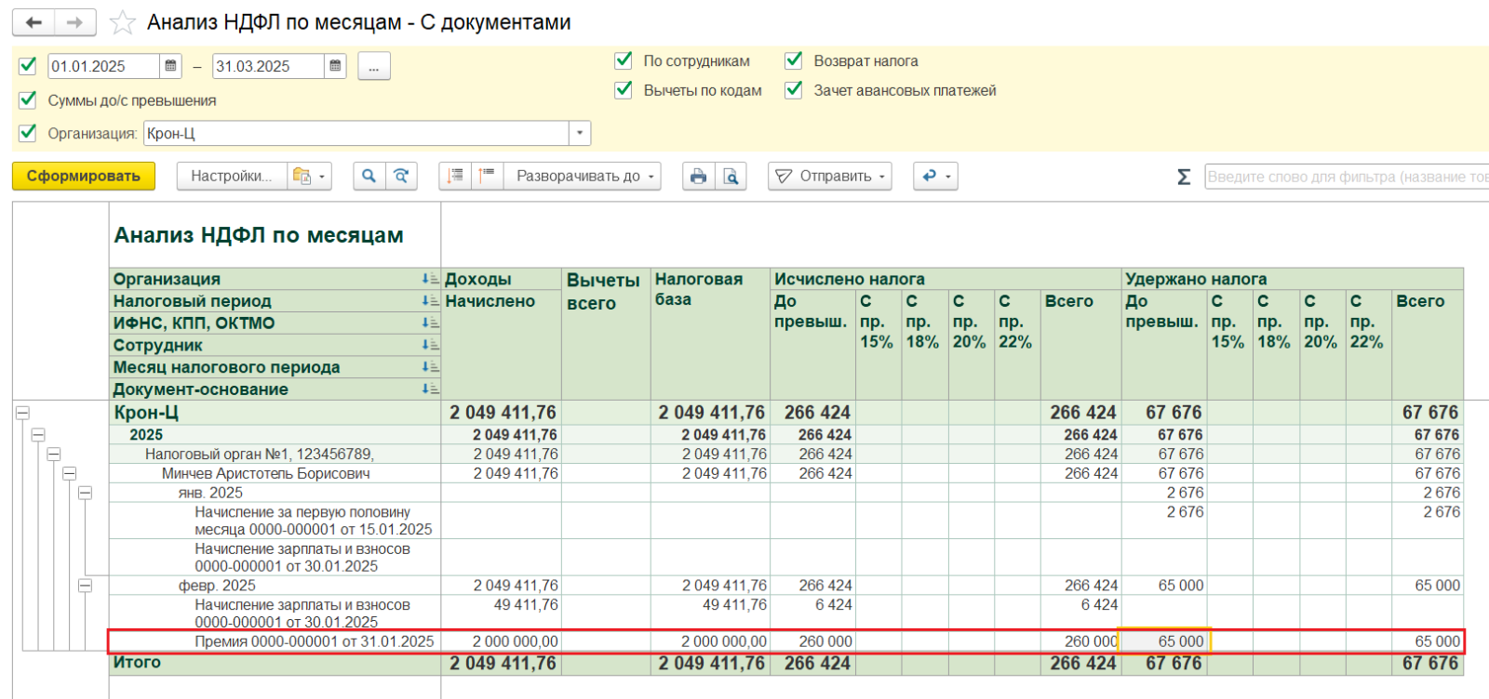Collapse the февр. 2025 tree group
The width and height of the screenshot is (1489, 699).
[85, 586]
